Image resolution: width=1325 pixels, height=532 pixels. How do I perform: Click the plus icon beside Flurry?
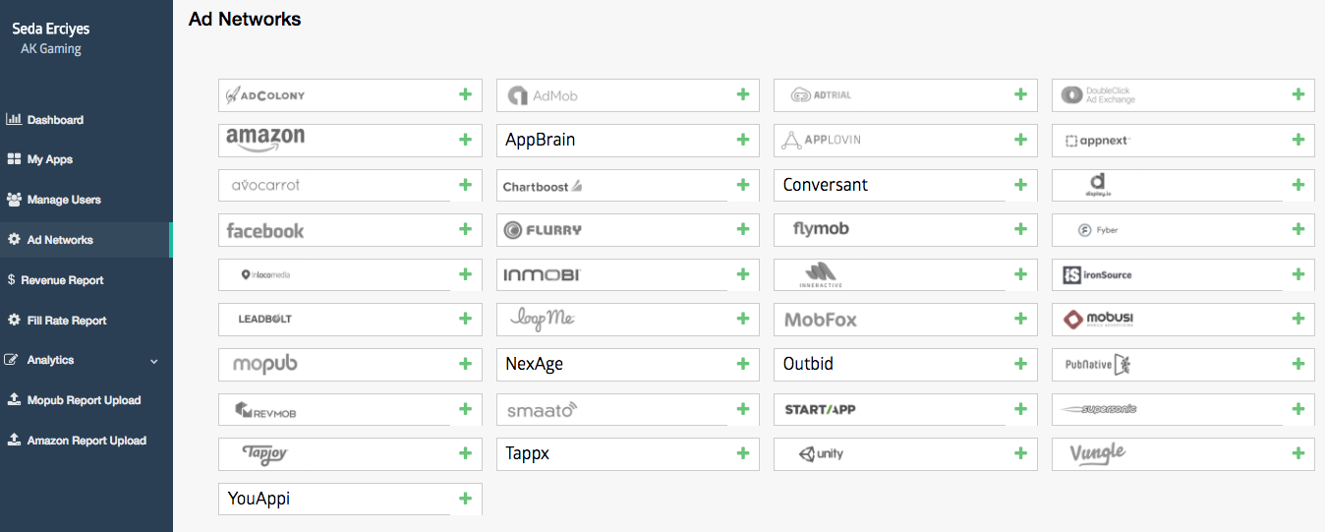(x=743, y=229)
